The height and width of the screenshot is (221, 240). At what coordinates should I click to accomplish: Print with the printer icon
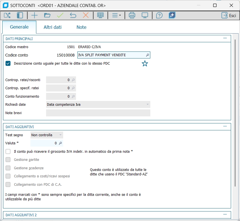132,15
